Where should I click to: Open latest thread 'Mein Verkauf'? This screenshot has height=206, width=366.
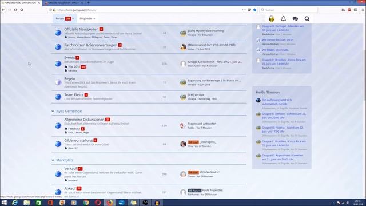pos(209,172)
